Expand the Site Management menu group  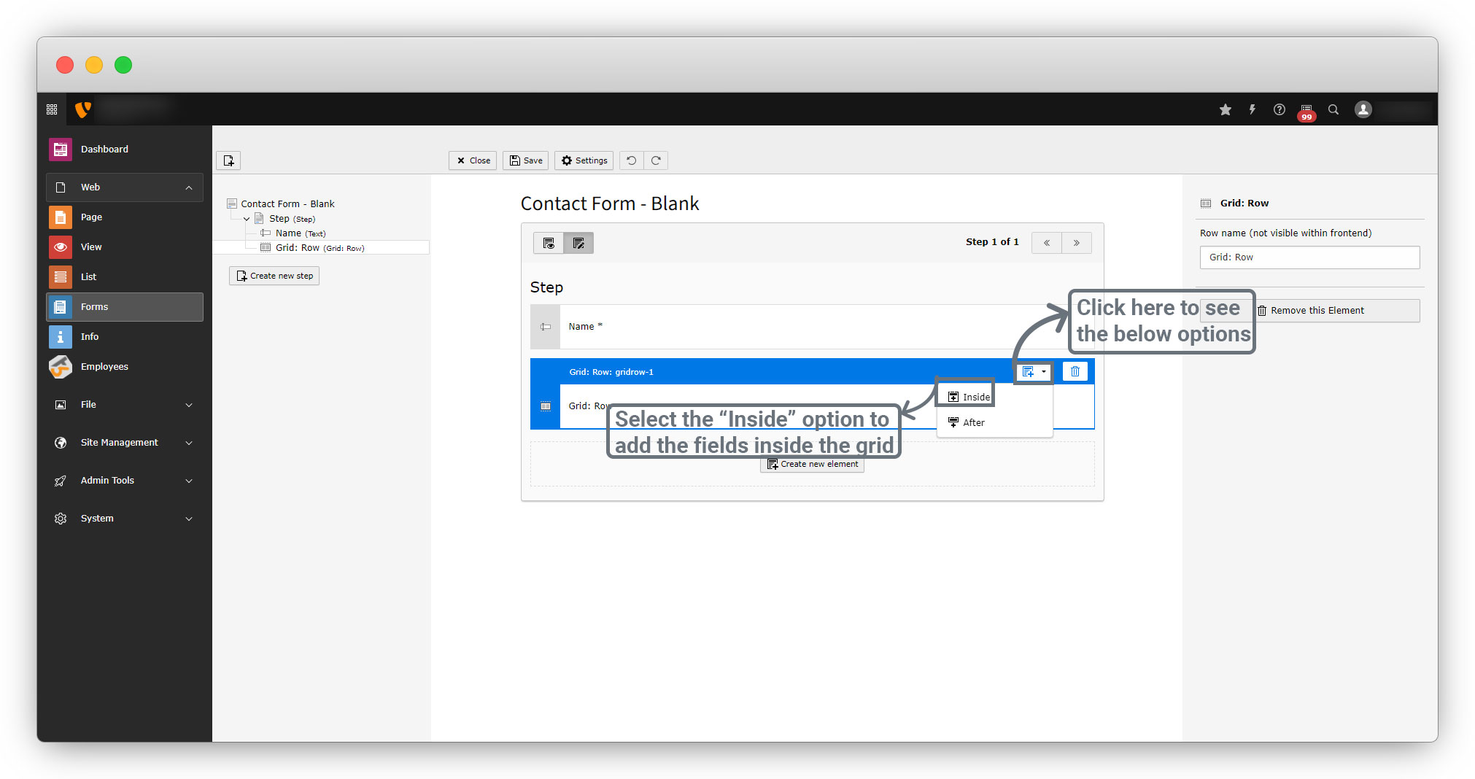[x=189, y=443]
